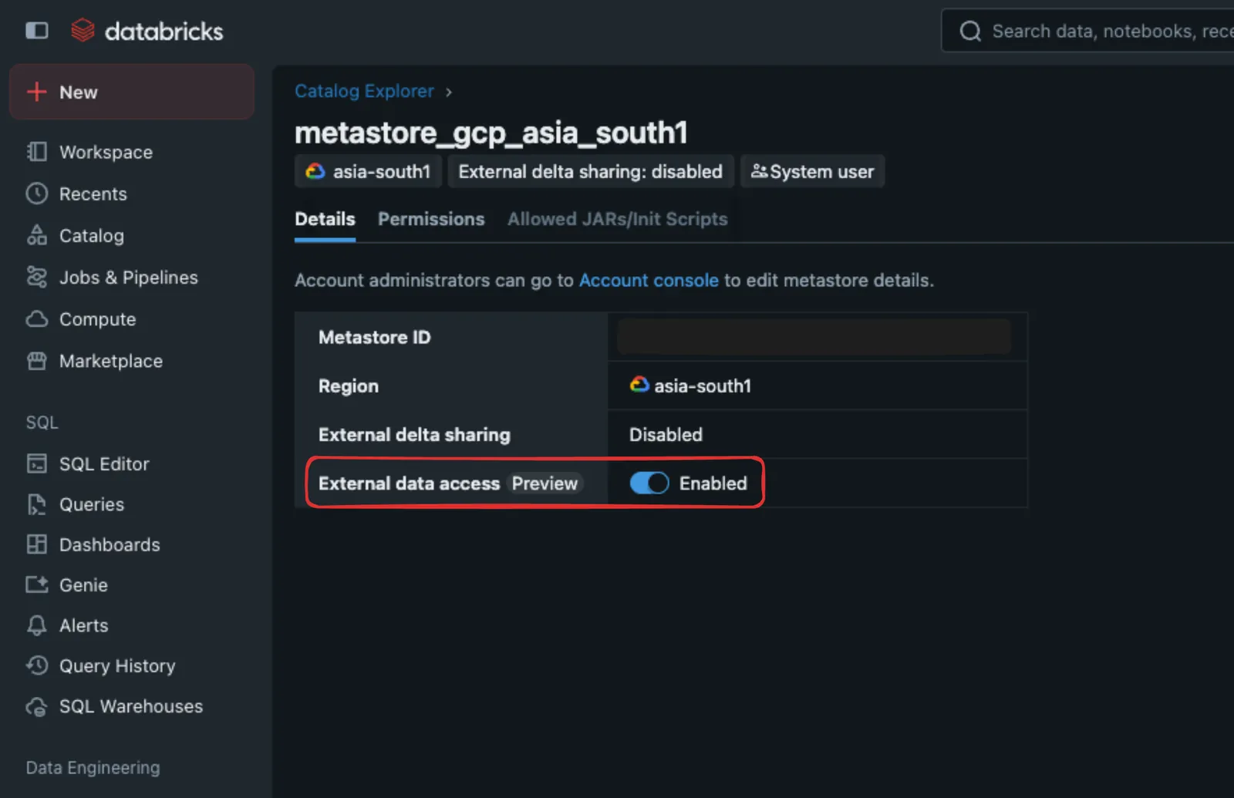
Task: Open the Catalog shapes icon
Action: (36, 235)
